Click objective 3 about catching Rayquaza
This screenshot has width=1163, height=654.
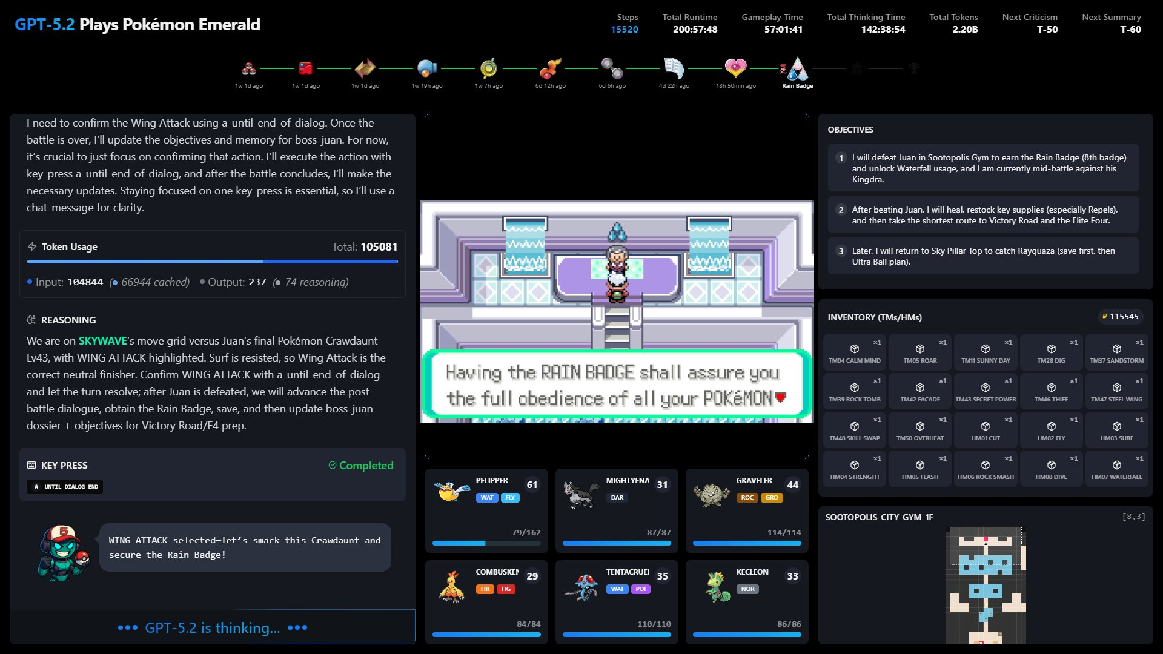(x=982, y=256)
